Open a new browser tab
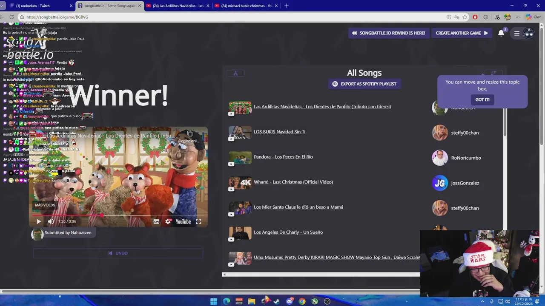 287,6
